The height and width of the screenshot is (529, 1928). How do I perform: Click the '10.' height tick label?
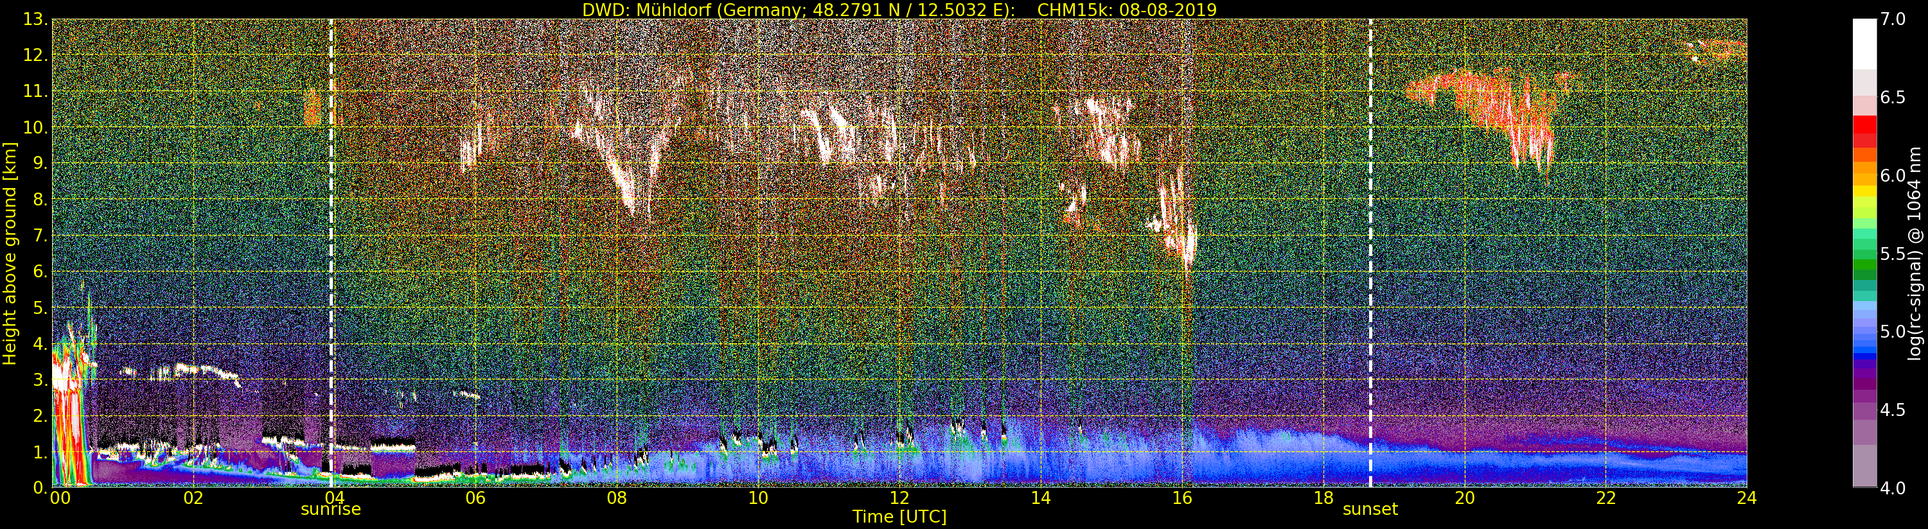(x=35, y=127)
